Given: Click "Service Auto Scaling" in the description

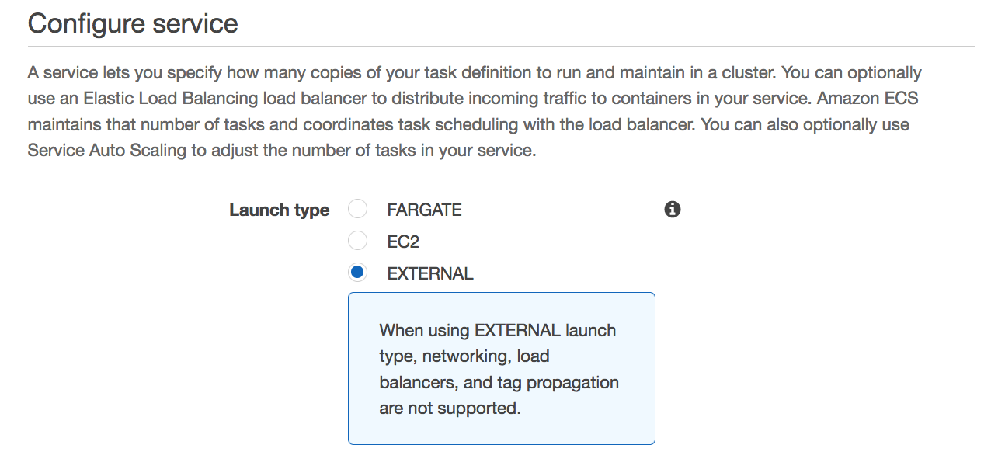Looking at the screenshot, I should coord(107,151).
